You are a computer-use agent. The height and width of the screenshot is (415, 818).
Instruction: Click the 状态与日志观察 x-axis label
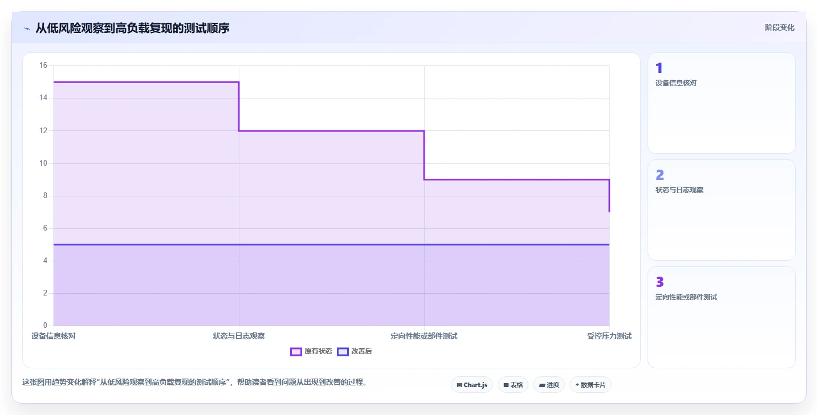tap(239, 336)
